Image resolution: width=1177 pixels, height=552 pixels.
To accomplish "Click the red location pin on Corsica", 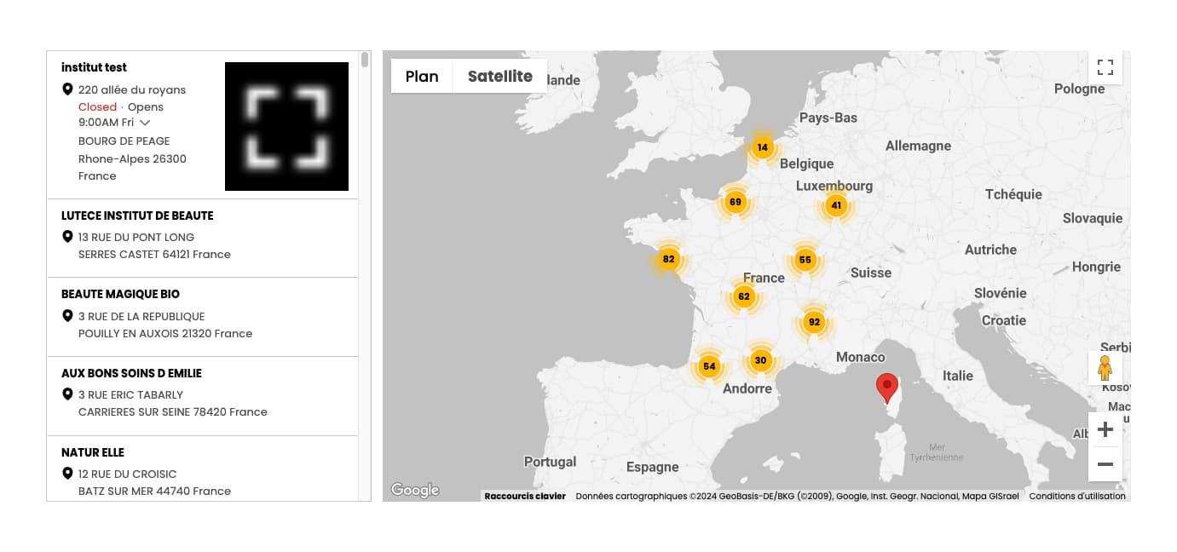I will pyautogui.click(x=887, y=386).
